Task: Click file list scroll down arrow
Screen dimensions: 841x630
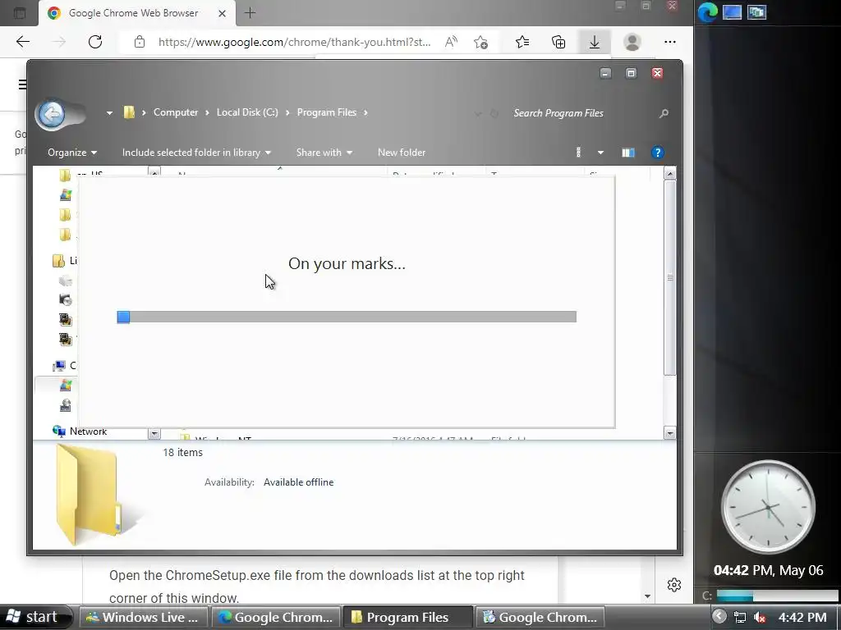Action: pyautogui.click(x=670, y=433)
